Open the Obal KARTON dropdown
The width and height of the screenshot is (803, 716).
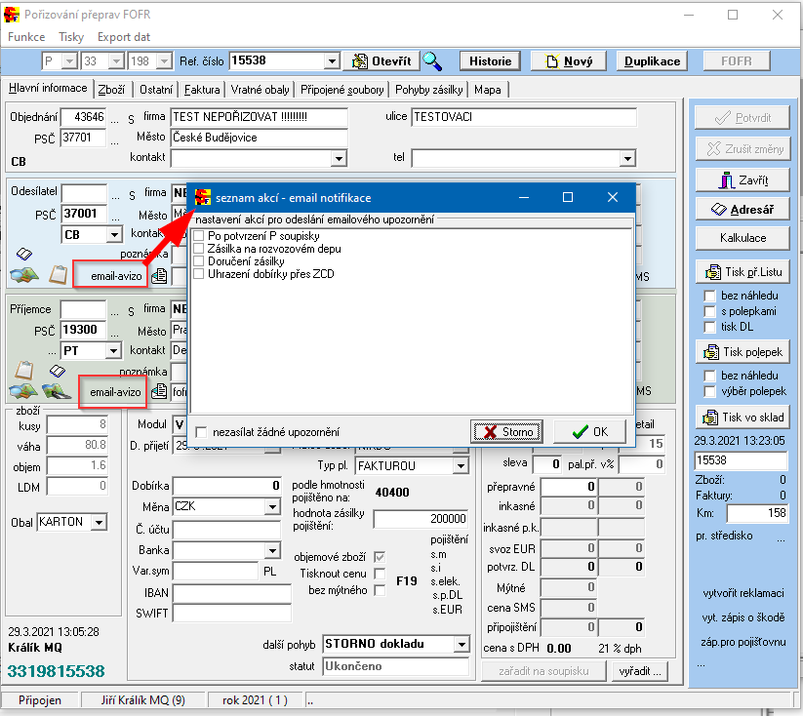(x=98, y=523)
